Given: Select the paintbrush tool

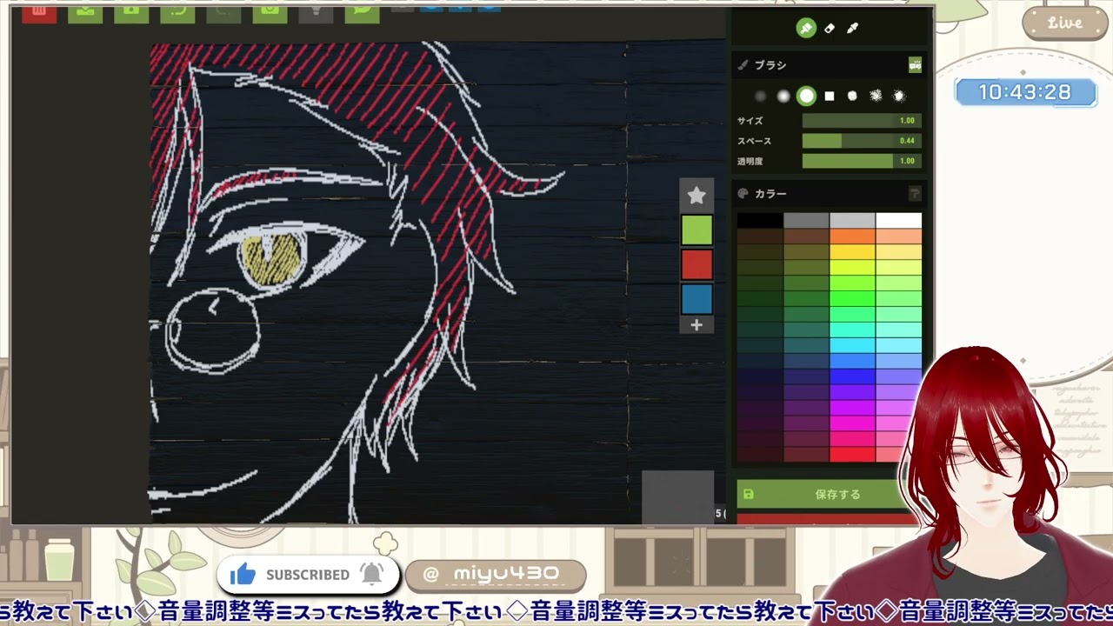Looking at the screenshot, I should coord(806,28).
